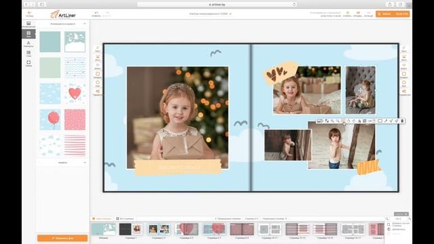This screenshot has width=434, height=244.
Task: Click the browser back arrow
Action: [26, 5]
